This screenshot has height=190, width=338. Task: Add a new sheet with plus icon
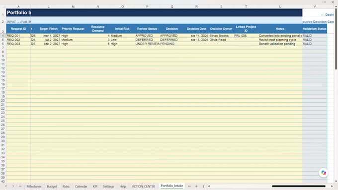pyautogui.click(x=196, y=186)
